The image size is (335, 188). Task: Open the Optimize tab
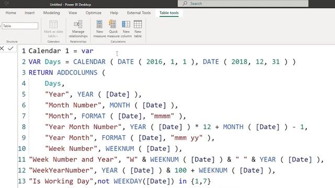pos(93,13)
